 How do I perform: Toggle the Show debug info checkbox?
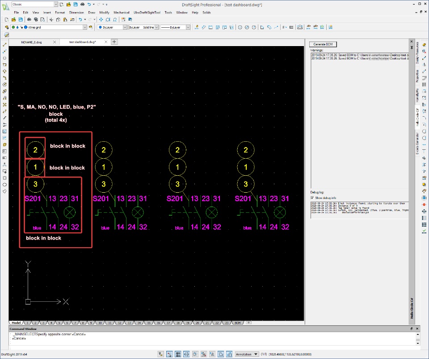tap(312, 198)
